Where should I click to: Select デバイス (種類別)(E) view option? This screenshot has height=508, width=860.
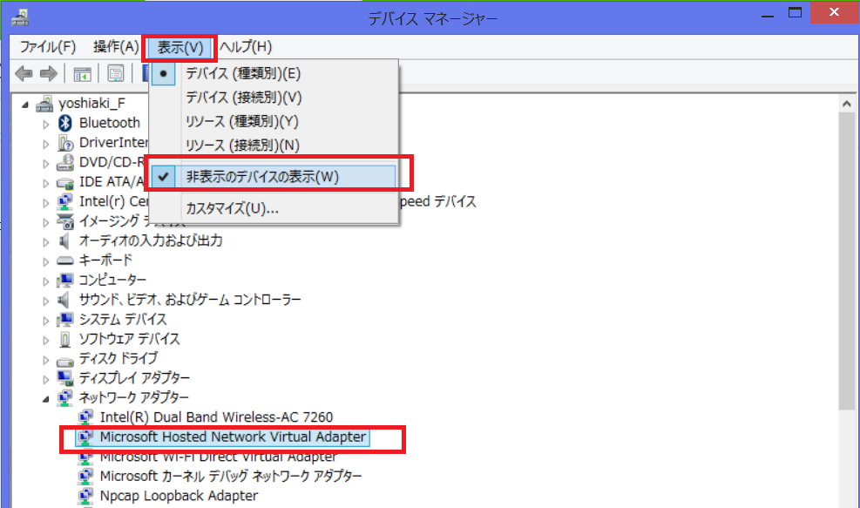(273, 73)
